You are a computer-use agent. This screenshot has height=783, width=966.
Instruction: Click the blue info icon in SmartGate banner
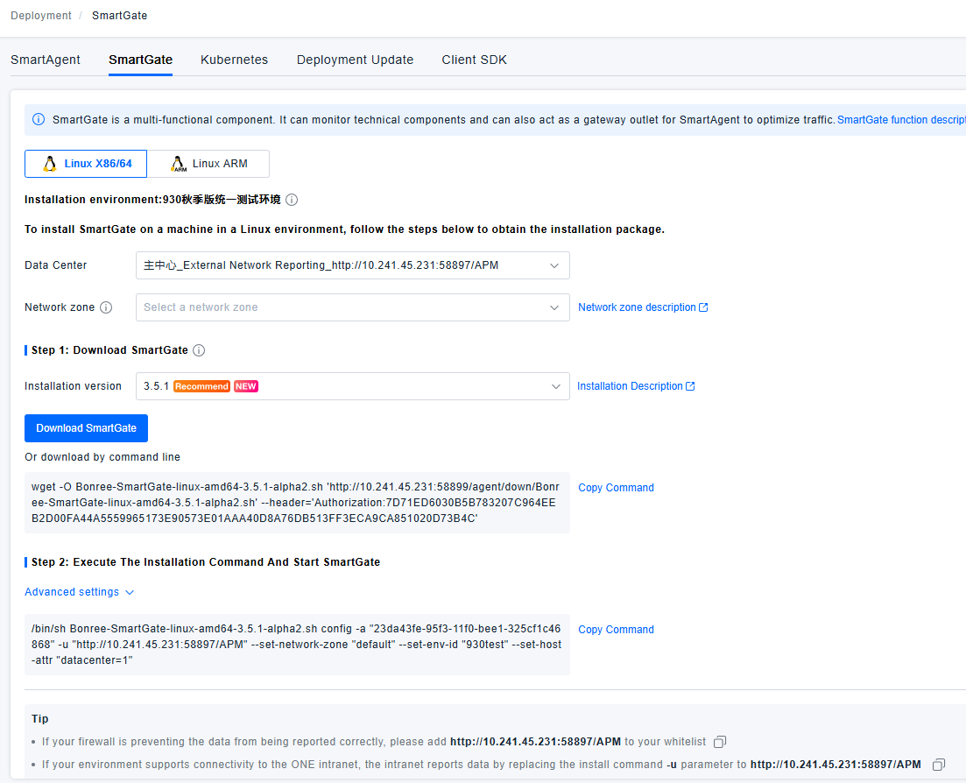pyautogui.click(x=39, y=119)
